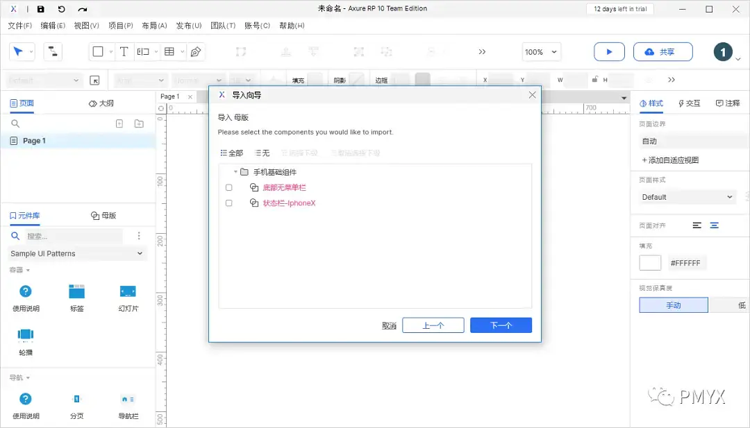The width and height of the screenshot is (750, 428).
Task: Select the 轮播 (carousel) widget
Action: 26,340
